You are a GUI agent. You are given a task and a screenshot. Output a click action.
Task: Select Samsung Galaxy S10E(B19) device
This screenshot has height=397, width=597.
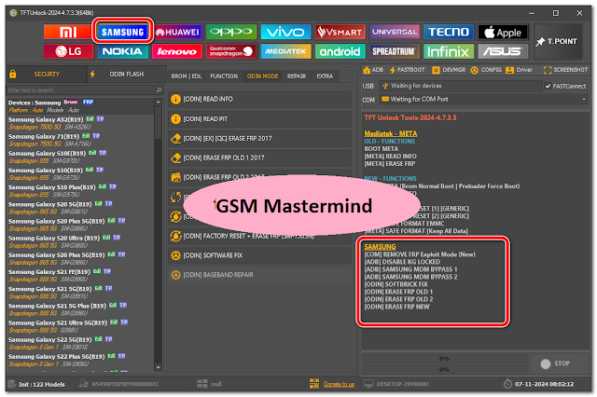pos(81,157)
